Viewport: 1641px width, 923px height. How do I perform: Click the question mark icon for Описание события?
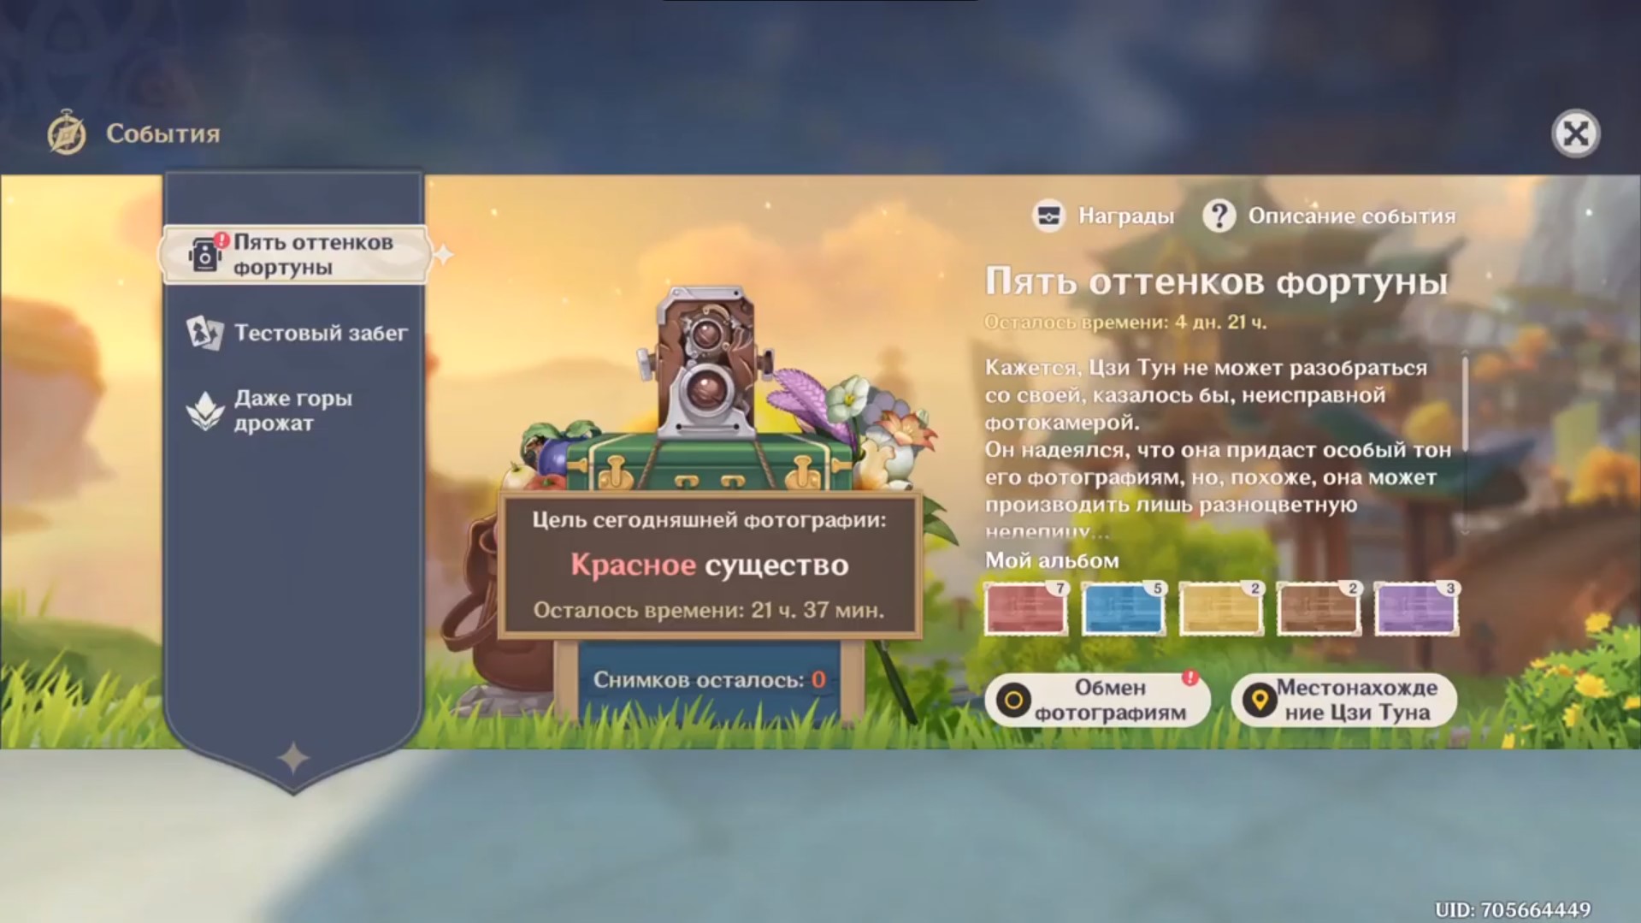coord(1219,216)
